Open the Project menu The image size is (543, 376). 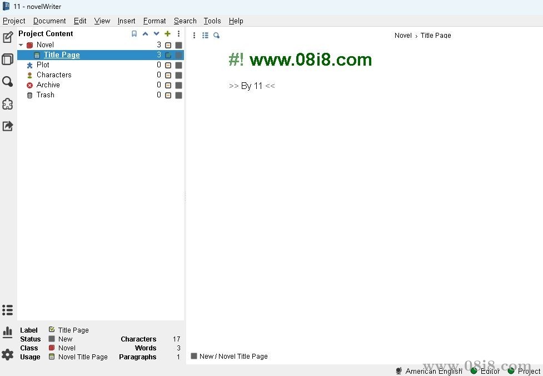(14, 21)
